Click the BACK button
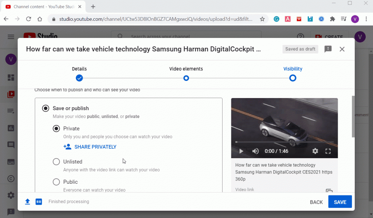The height and width of the screenshot is (218, 373). [316, 202]
